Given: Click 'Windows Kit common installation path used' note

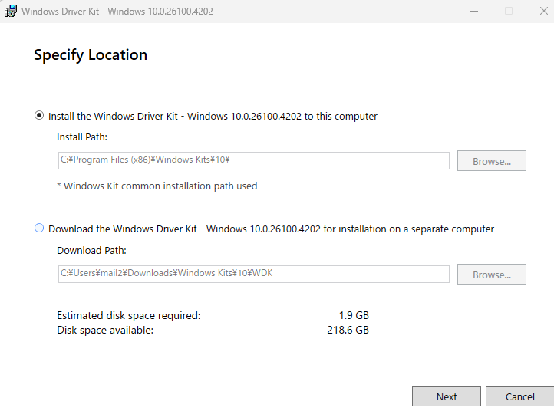Looking at the screenshot, I should point(157,186).
